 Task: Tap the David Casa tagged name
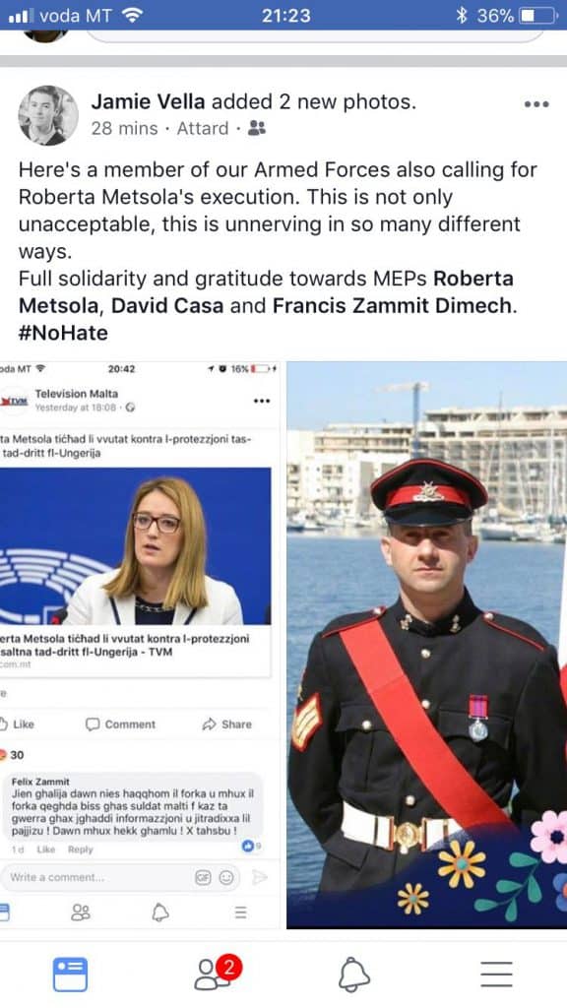(167, 305)
